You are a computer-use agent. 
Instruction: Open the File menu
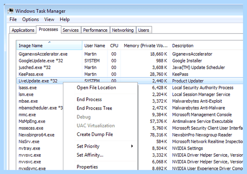13,19
